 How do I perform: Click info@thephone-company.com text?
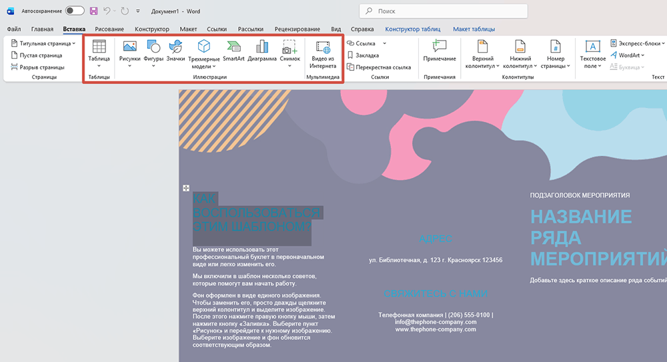pyautogui.click(x=436, y=322)
